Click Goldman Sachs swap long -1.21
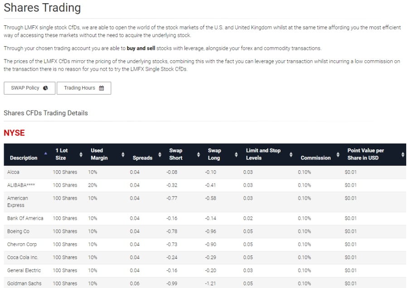 click(210, 283)
